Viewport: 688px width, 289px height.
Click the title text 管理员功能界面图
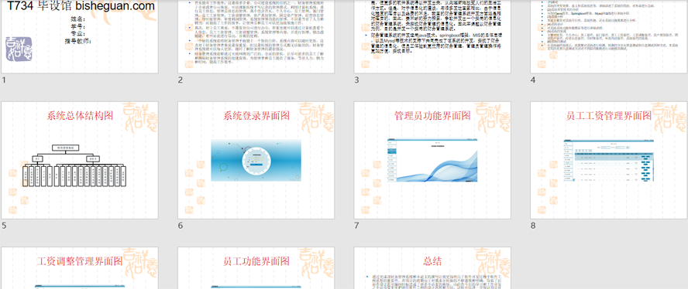click(432, 116)
